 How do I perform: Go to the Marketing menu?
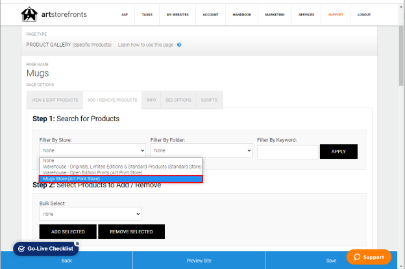[275, 15]
